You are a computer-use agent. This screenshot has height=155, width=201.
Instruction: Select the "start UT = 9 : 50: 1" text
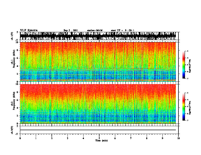coord(123,30)
